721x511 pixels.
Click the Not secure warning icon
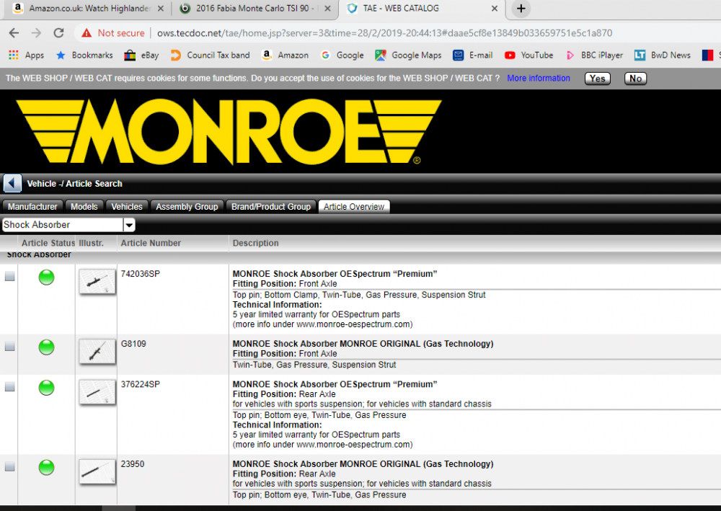(87, 33)
